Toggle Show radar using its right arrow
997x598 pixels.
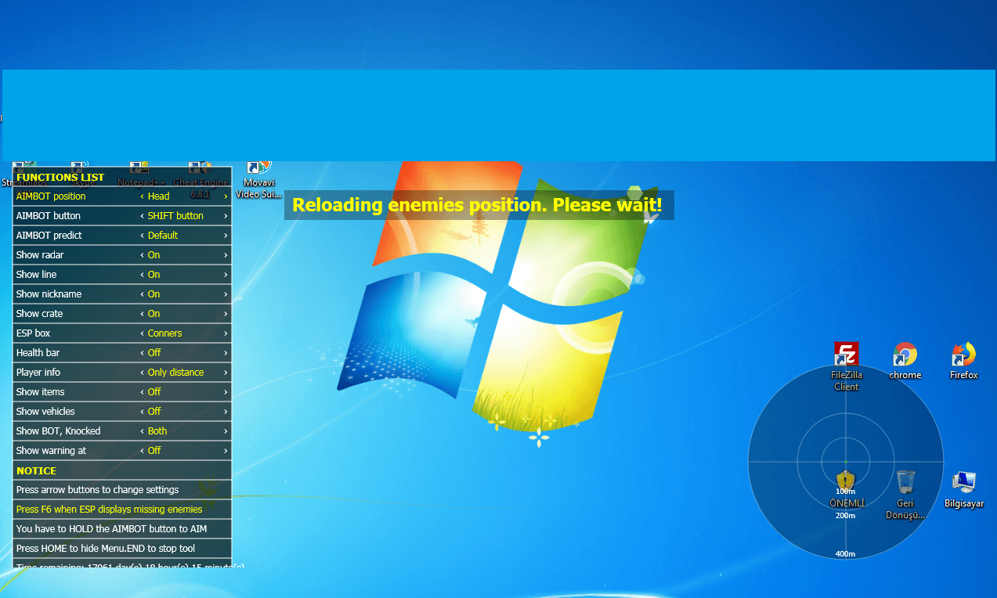[226, 255]
